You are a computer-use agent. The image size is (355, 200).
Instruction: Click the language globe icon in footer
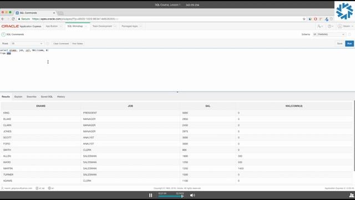[49, 188]
